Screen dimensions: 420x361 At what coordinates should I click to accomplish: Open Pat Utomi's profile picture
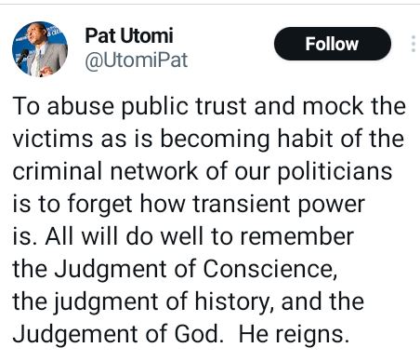40,49
